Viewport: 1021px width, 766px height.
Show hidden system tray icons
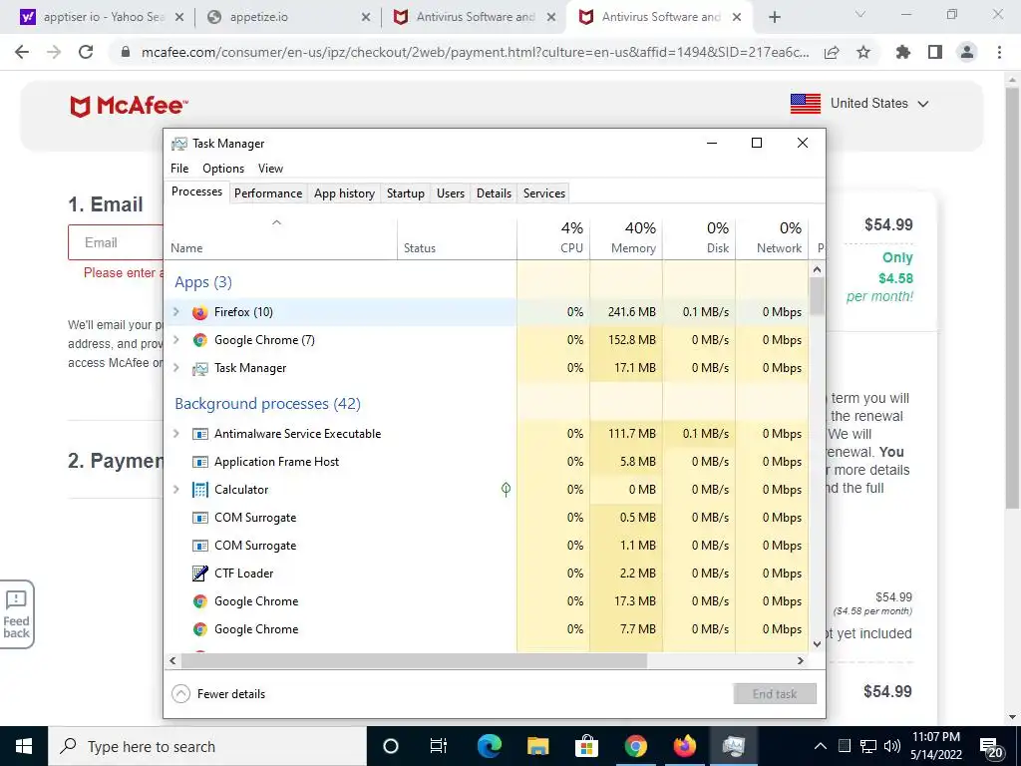coord(821,746)
